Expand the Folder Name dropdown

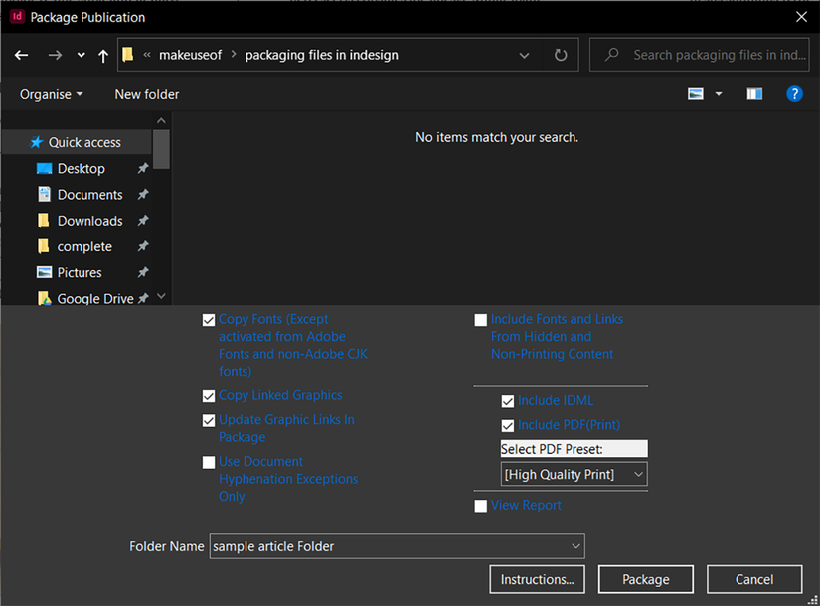(575, 545)
